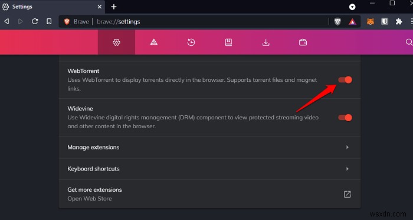Viewport: 413px width, 220px height.
Task: Close the Settings tab
Action: pos(100,7)
